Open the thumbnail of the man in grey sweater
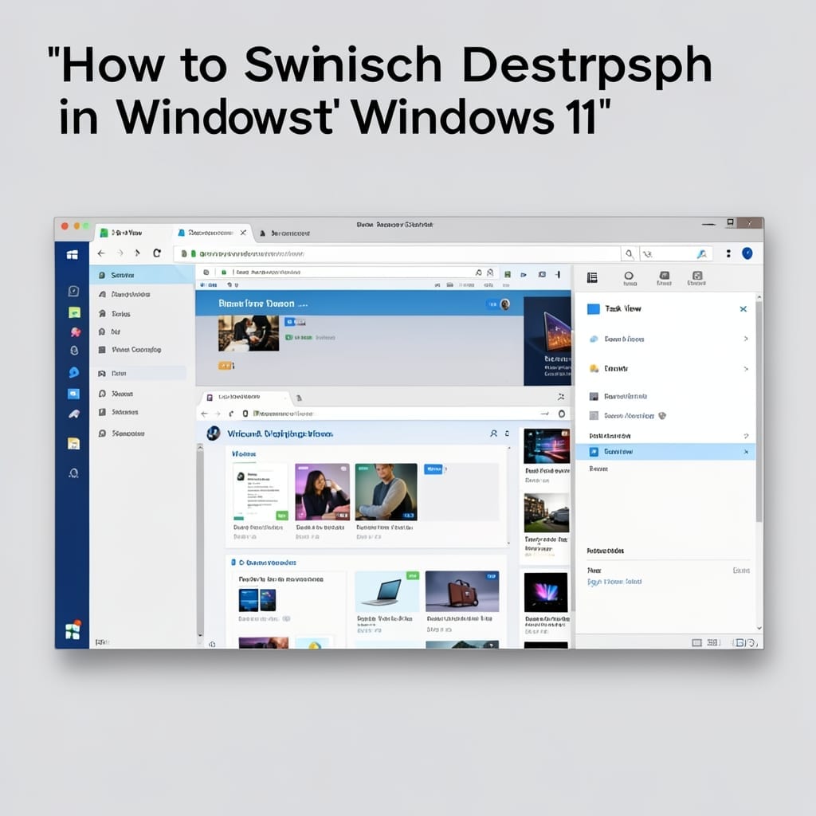Viewport: 816px width, 816px height. [x=386, y=492]
